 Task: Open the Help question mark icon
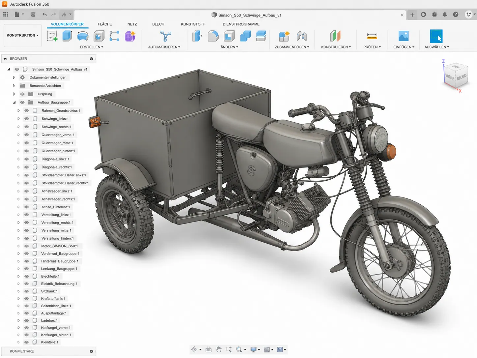tap(456, 15)
